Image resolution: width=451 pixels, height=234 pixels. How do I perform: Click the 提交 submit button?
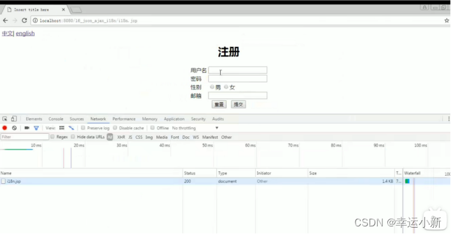coord(238,105)
